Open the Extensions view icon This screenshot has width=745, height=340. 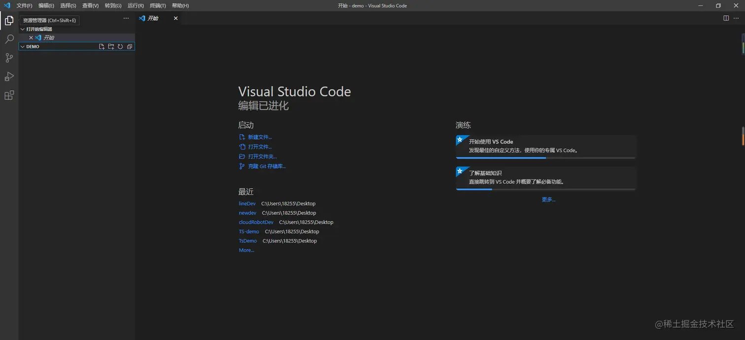[x=9, y=95]
